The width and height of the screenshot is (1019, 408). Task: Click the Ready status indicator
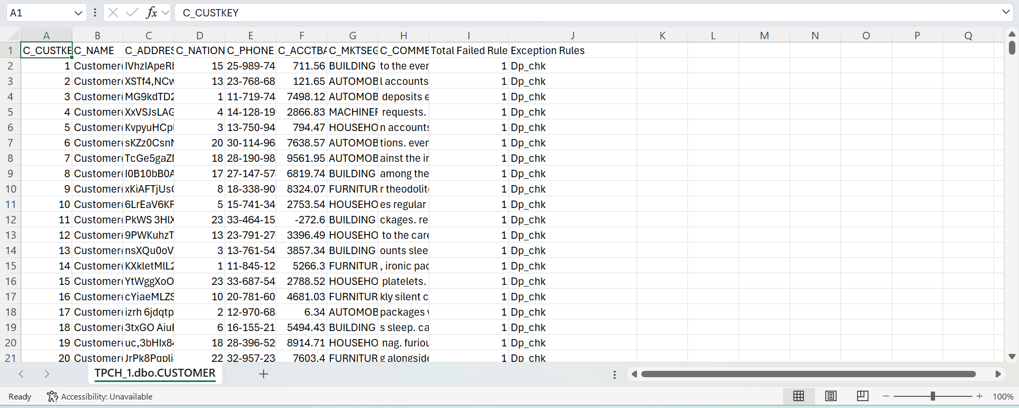pos(20,396)
